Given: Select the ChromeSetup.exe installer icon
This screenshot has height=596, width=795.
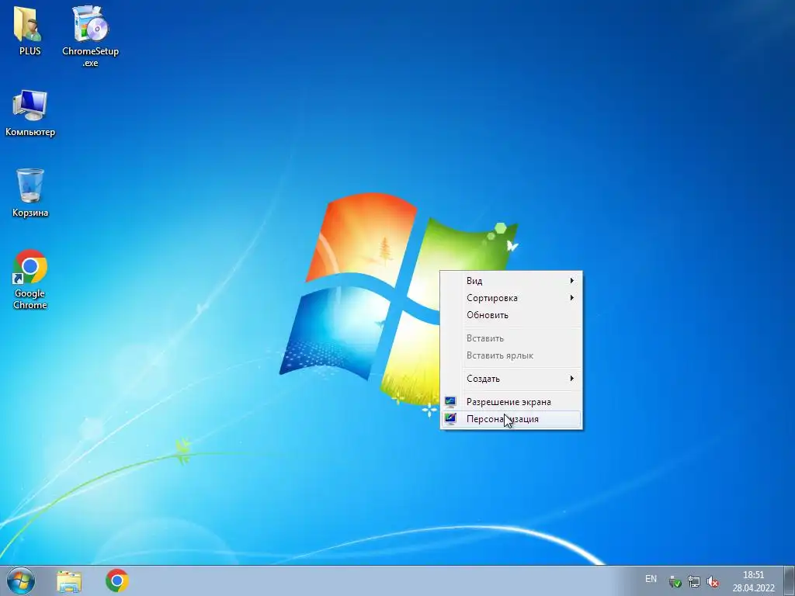Looking at the screenshot, I should point(90,36).
